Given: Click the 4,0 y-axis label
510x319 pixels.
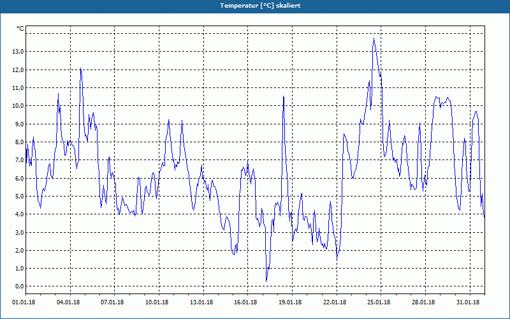Looking at the screenshot, I should [19, 214].
